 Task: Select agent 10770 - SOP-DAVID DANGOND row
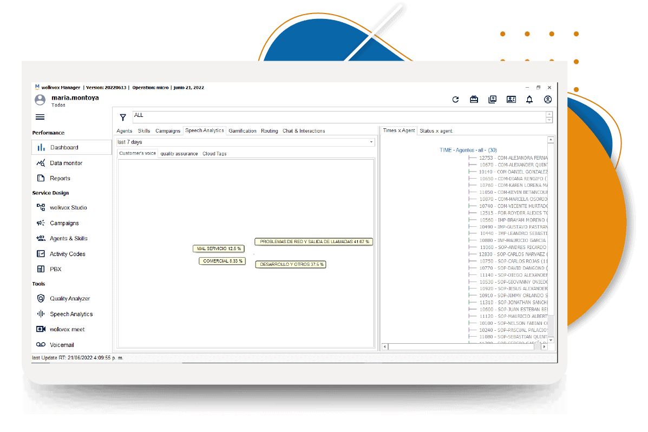(x=513, y=269)
